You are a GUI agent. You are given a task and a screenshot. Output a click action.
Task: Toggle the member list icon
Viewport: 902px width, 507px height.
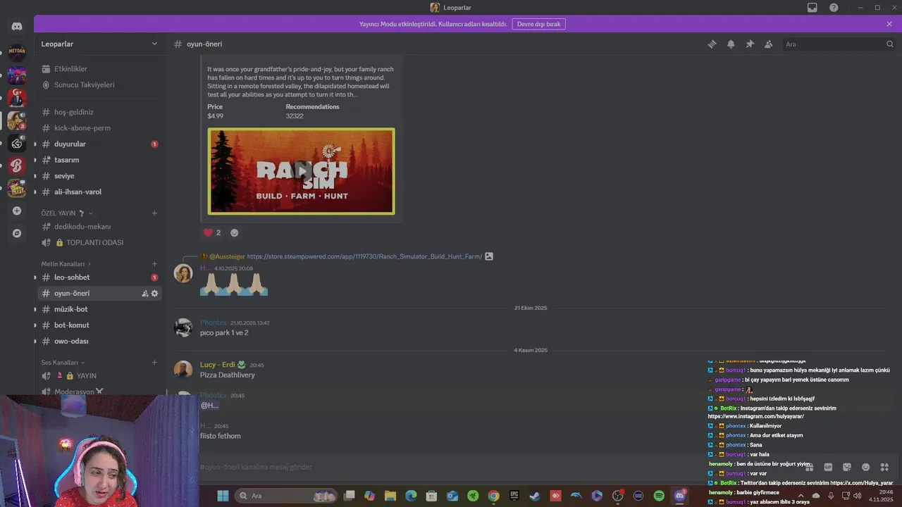click(x=769, y=44)
